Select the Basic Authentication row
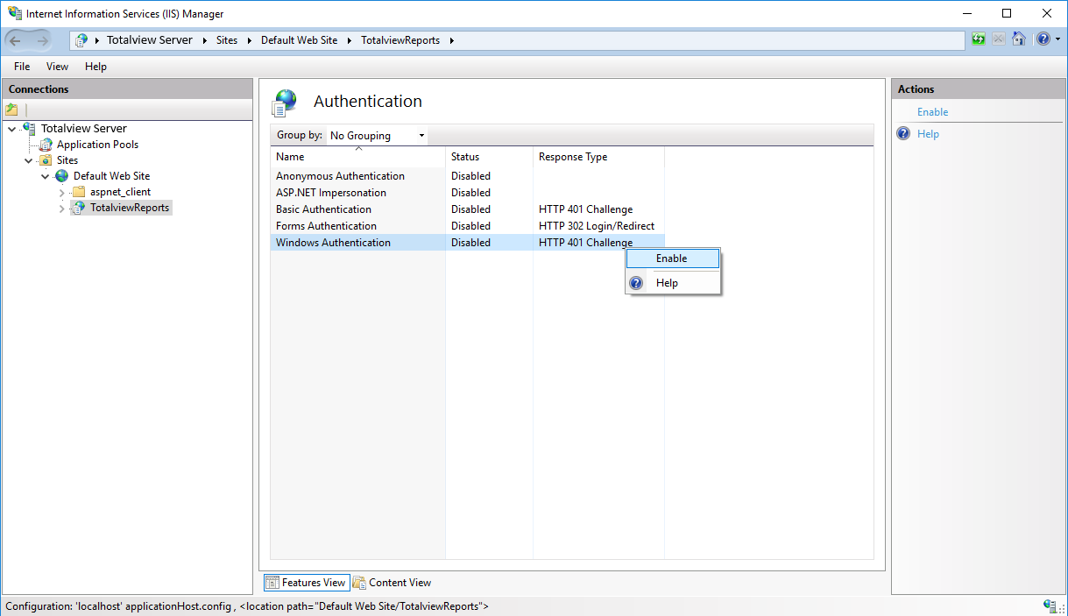Screen dimensions: 1068x616 468,209
